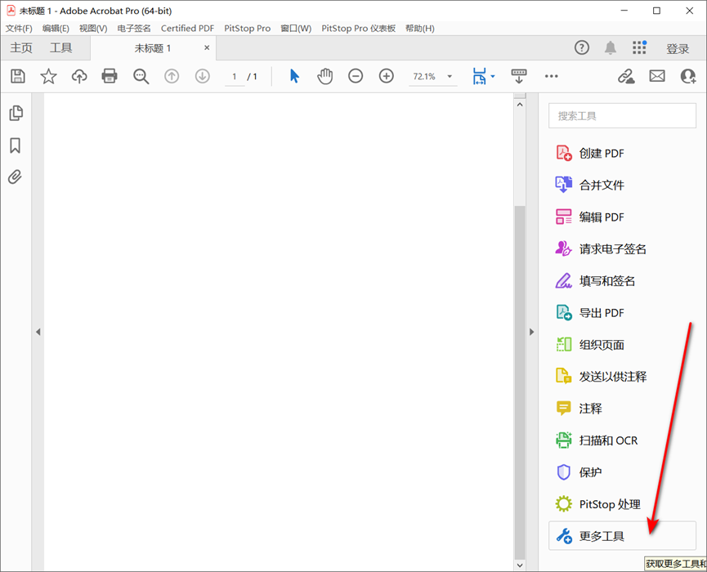
Task: Click the share with others person icon
Action: [x=688, y=76]
